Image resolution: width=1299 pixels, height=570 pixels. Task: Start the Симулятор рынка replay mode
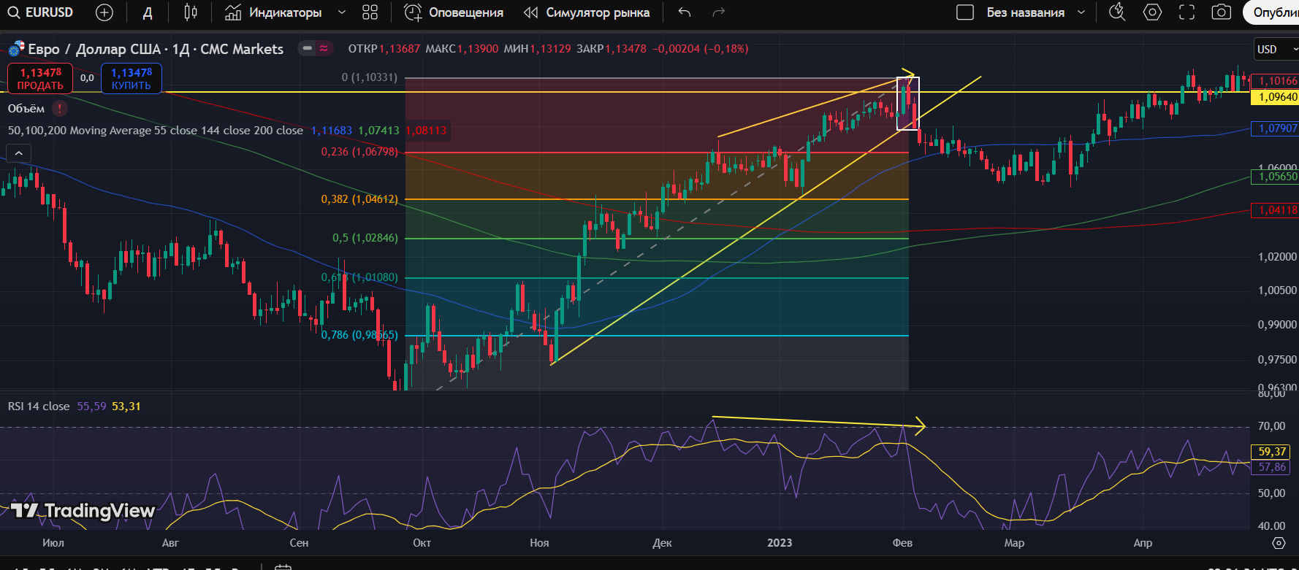(587, 12)
